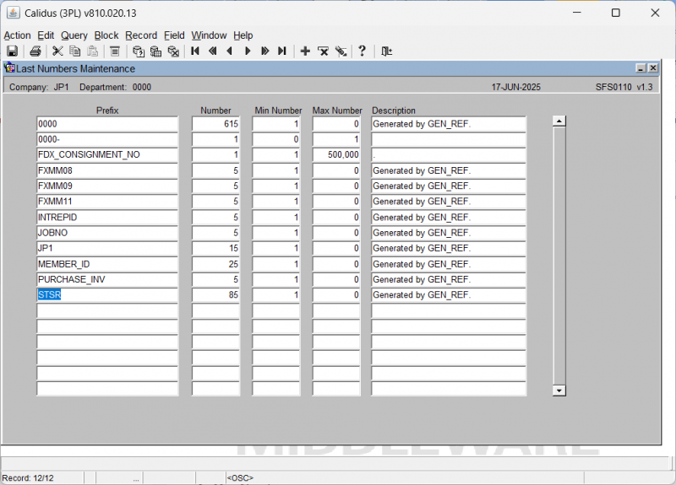
Task: Click the 17-JUN-2025 date text
Action: click(516, 87)
